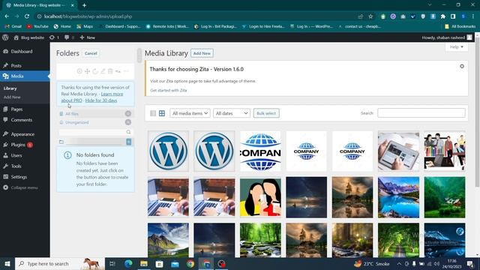
Task: Open the tablet in hands thumbnail
Action: tap(398, 151)
